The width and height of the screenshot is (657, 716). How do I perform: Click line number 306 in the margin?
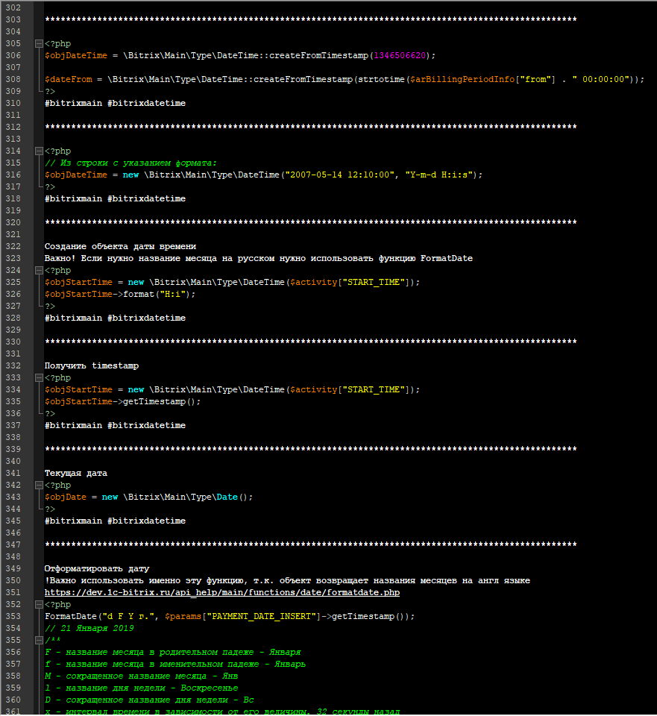tap(14, 55)
